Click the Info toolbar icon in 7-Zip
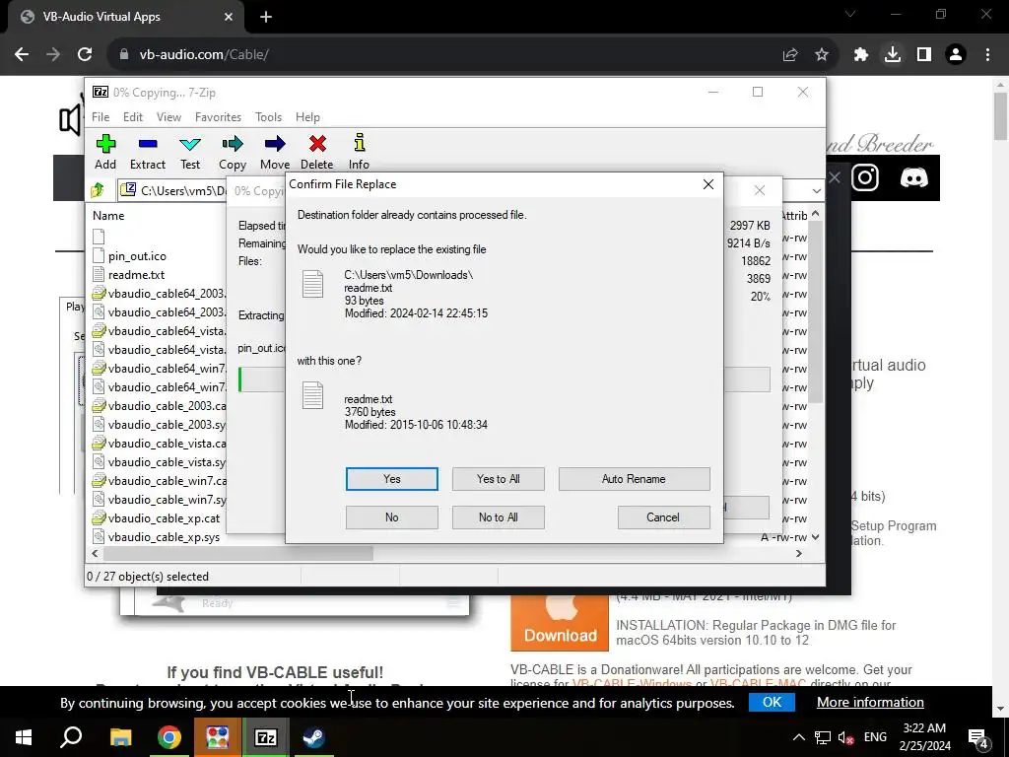The height and width of the screenshot is (757, 1009). click(x=359, y=143)
